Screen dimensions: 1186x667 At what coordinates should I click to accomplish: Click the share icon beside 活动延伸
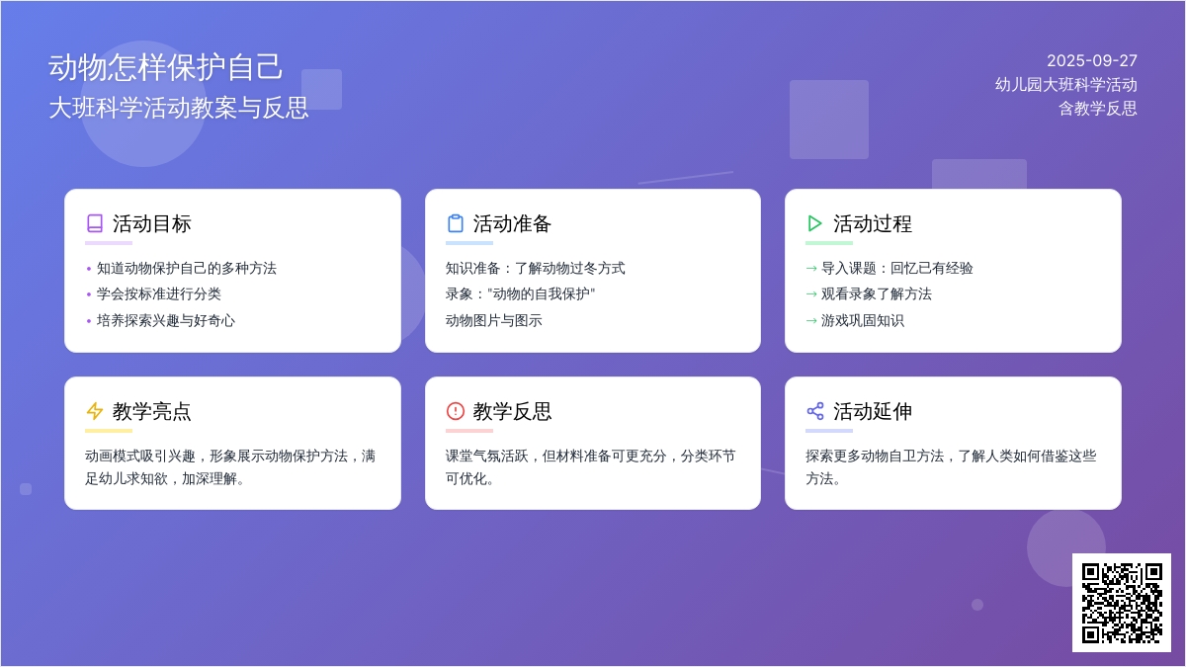click(x=815, y=411)
